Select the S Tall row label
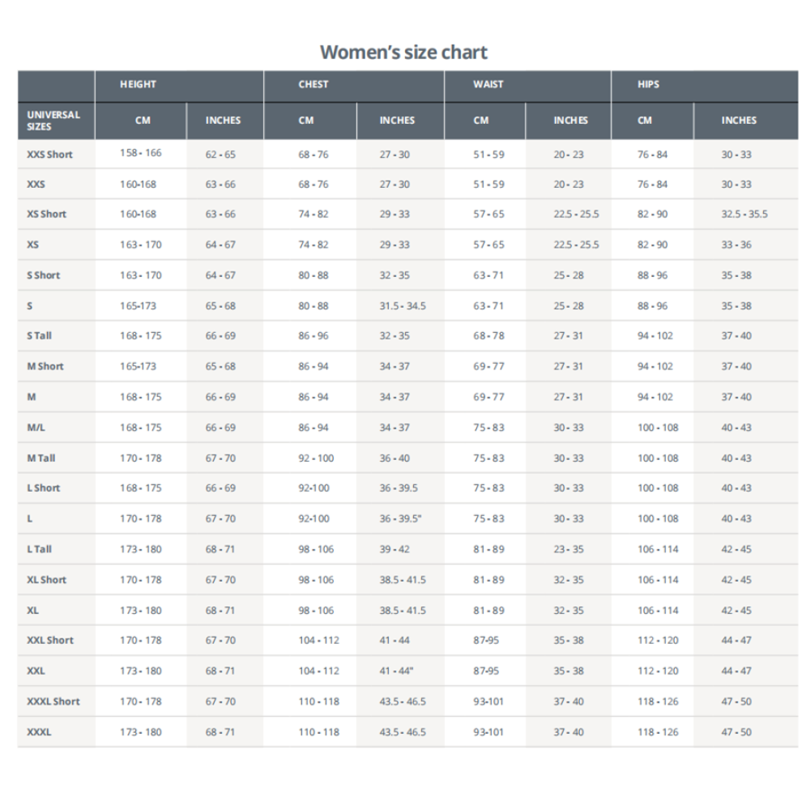Viewport: 810px width, 810px height. point(39,336)
